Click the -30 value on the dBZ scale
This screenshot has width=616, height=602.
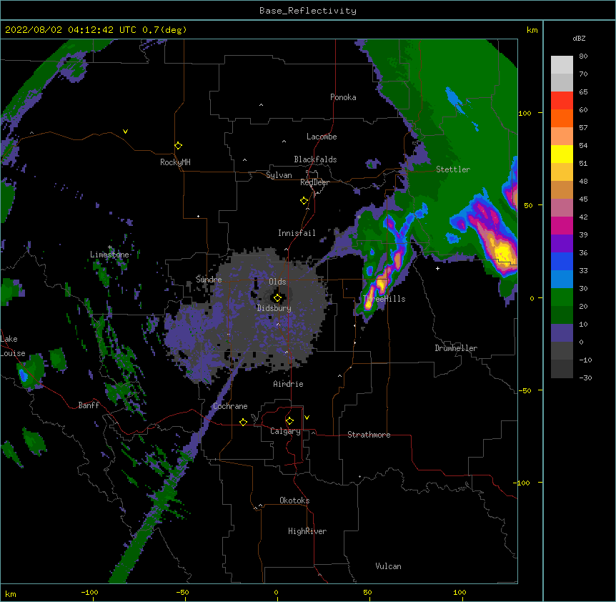tap(585, 378)
